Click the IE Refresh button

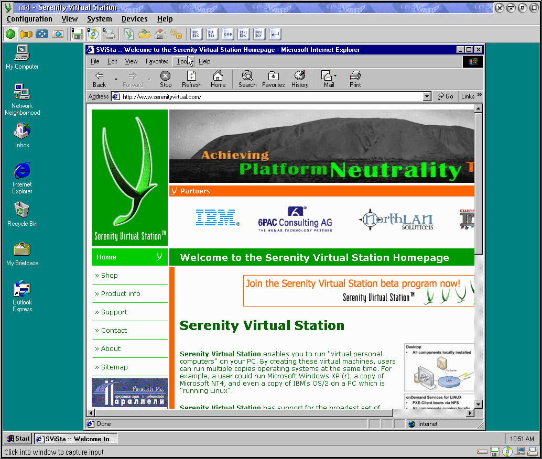pyautogui.click(x=191, y=79)
